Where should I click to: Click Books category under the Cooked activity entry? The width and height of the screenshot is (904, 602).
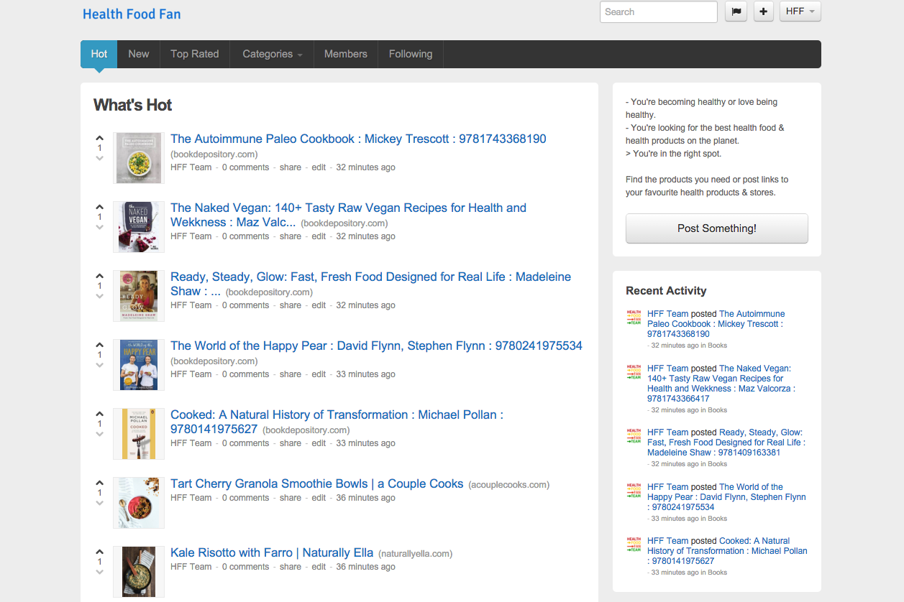(x=717, y=573)
